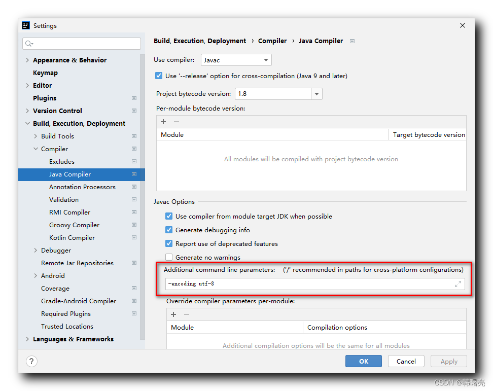The image size is (493, 391).
Task: Enable Generate no warnings
Action: point(169,258)
